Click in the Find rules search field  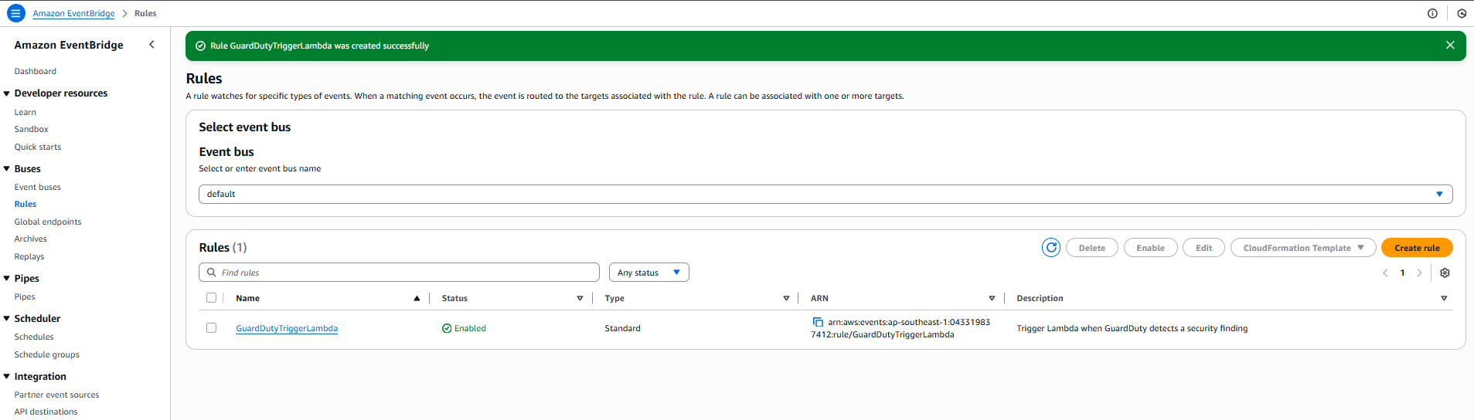pos(399,273)
